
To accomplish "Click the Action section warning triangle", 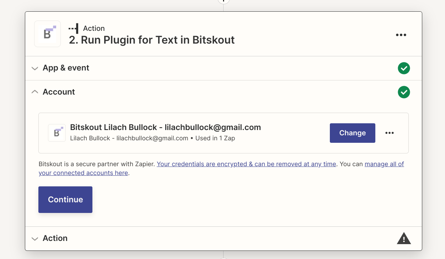I will click(x=404, y=238).
